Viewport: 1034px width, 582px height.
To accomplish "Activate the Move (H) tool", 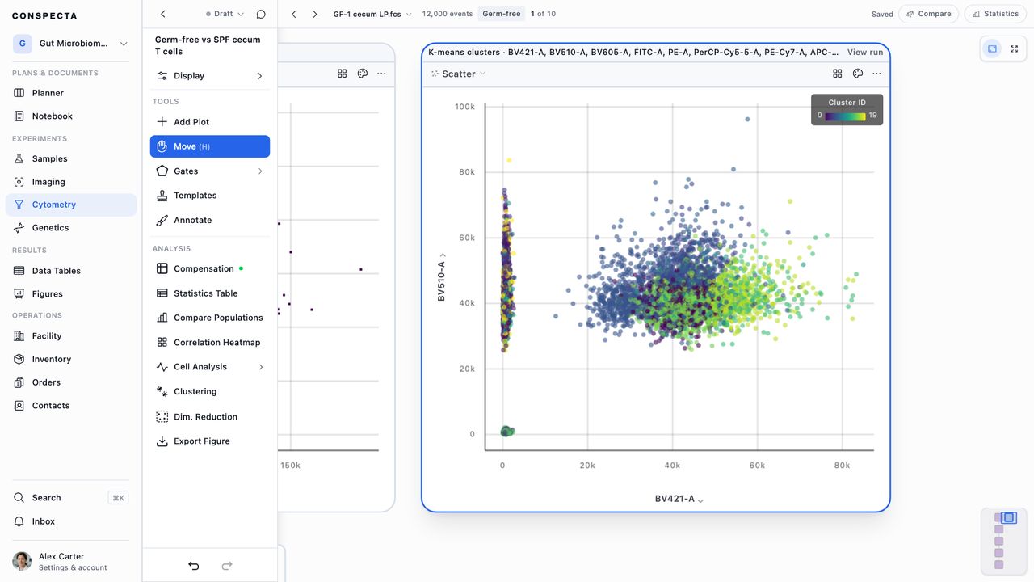I will 210,146.
